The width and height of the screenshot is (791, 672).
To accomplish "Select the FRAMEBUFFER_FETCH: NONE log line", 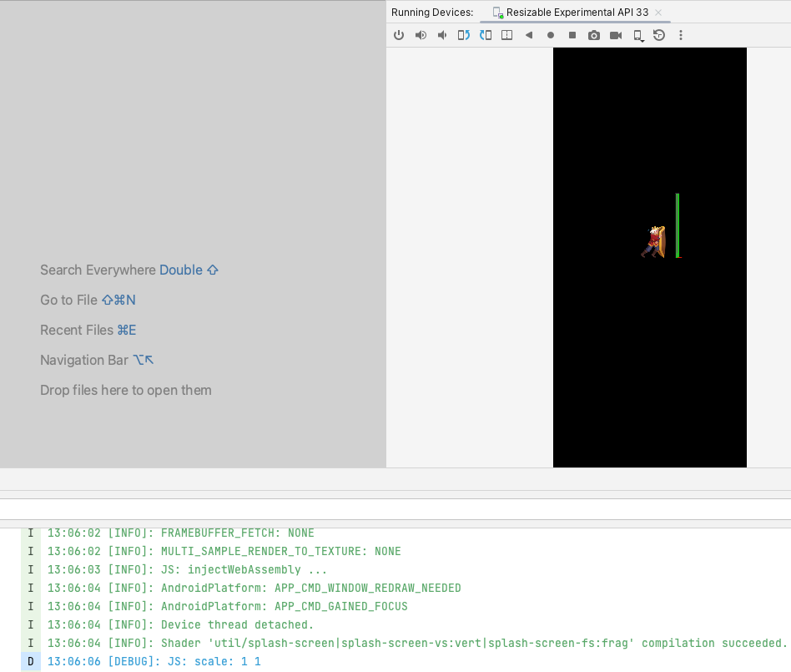I will pyautogui.click(x=180, y=533).
